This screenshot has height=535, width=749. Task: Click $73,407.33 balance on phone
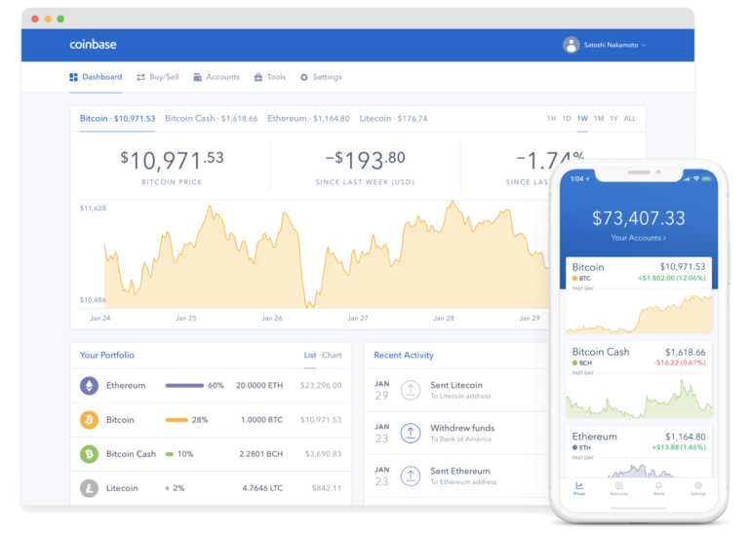tap(638, 218)
